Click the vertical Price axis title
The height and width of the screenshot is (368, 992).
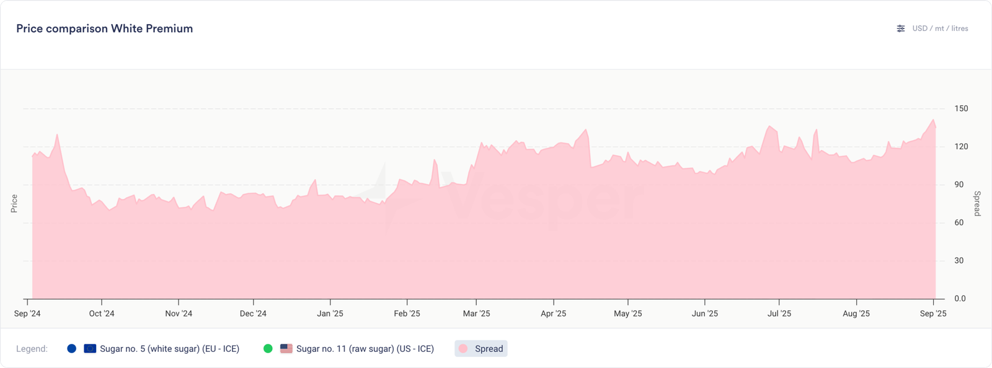[14, 203]
